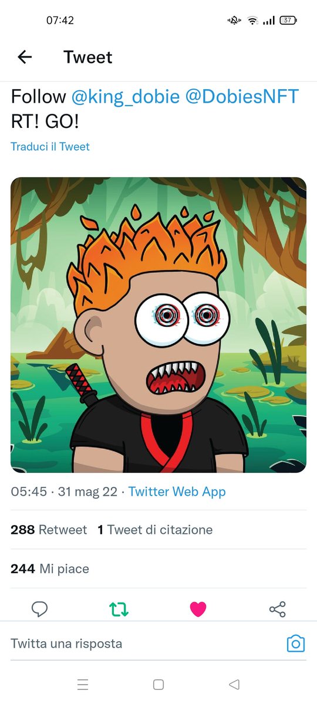Viewport: 317px width, 704px height.
Task: Tap the Twitta una risposta field
Action: [147, 644]
